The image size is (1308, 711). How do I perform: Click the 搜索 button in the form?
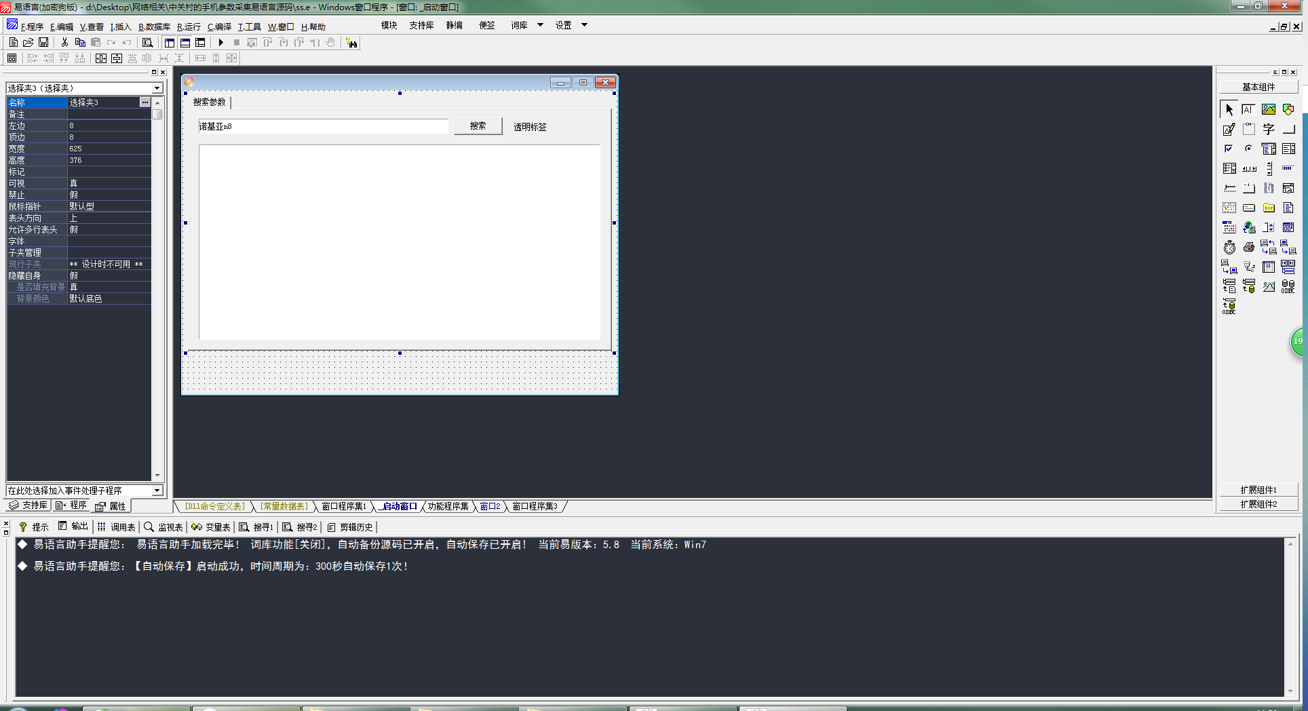click(478, 126)
